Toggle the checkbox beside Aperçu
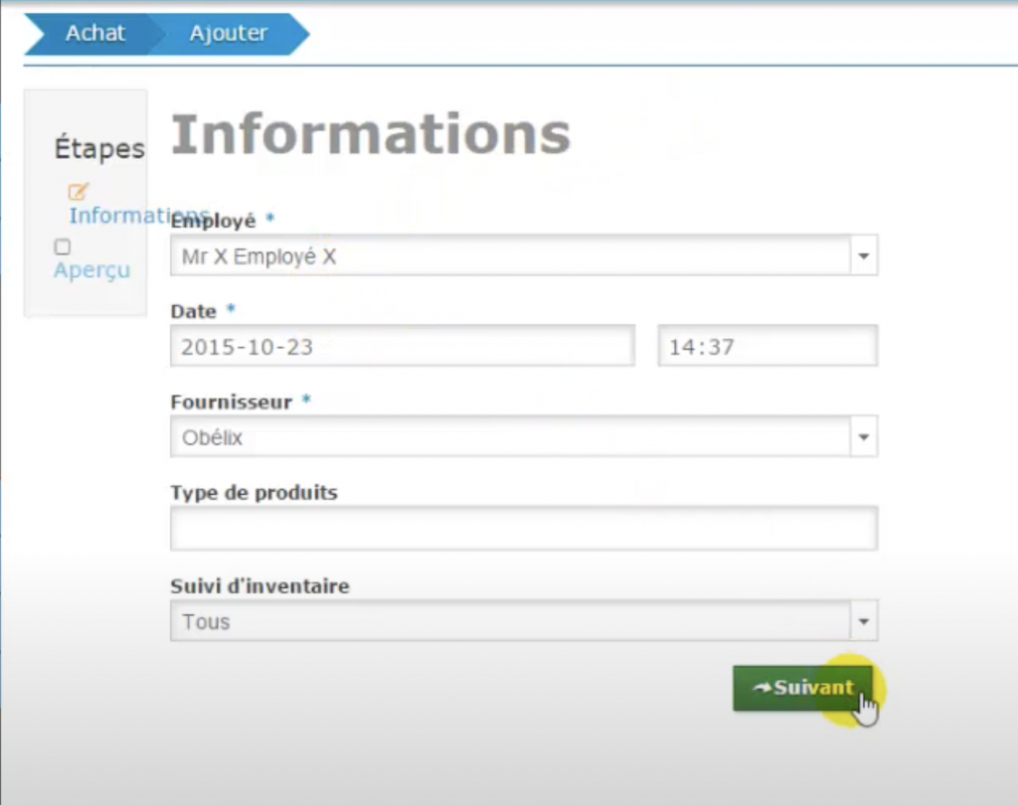This screenshot has height=805, width=1018. click(x=63, y=247)
